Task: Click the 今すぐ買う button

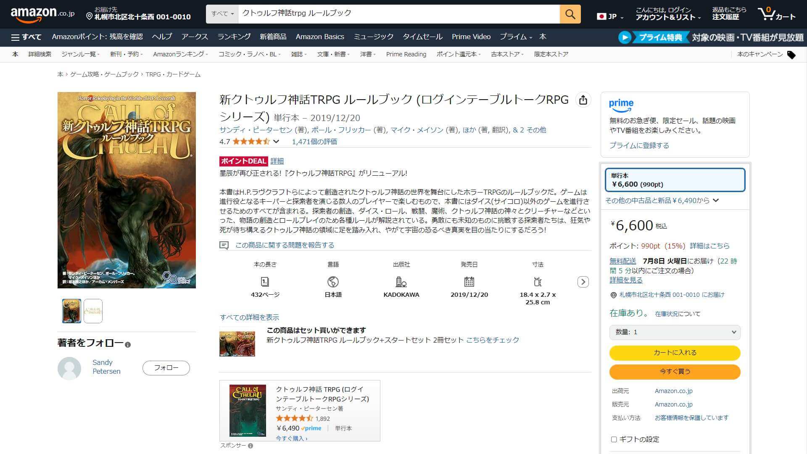Action: [675, 372]
